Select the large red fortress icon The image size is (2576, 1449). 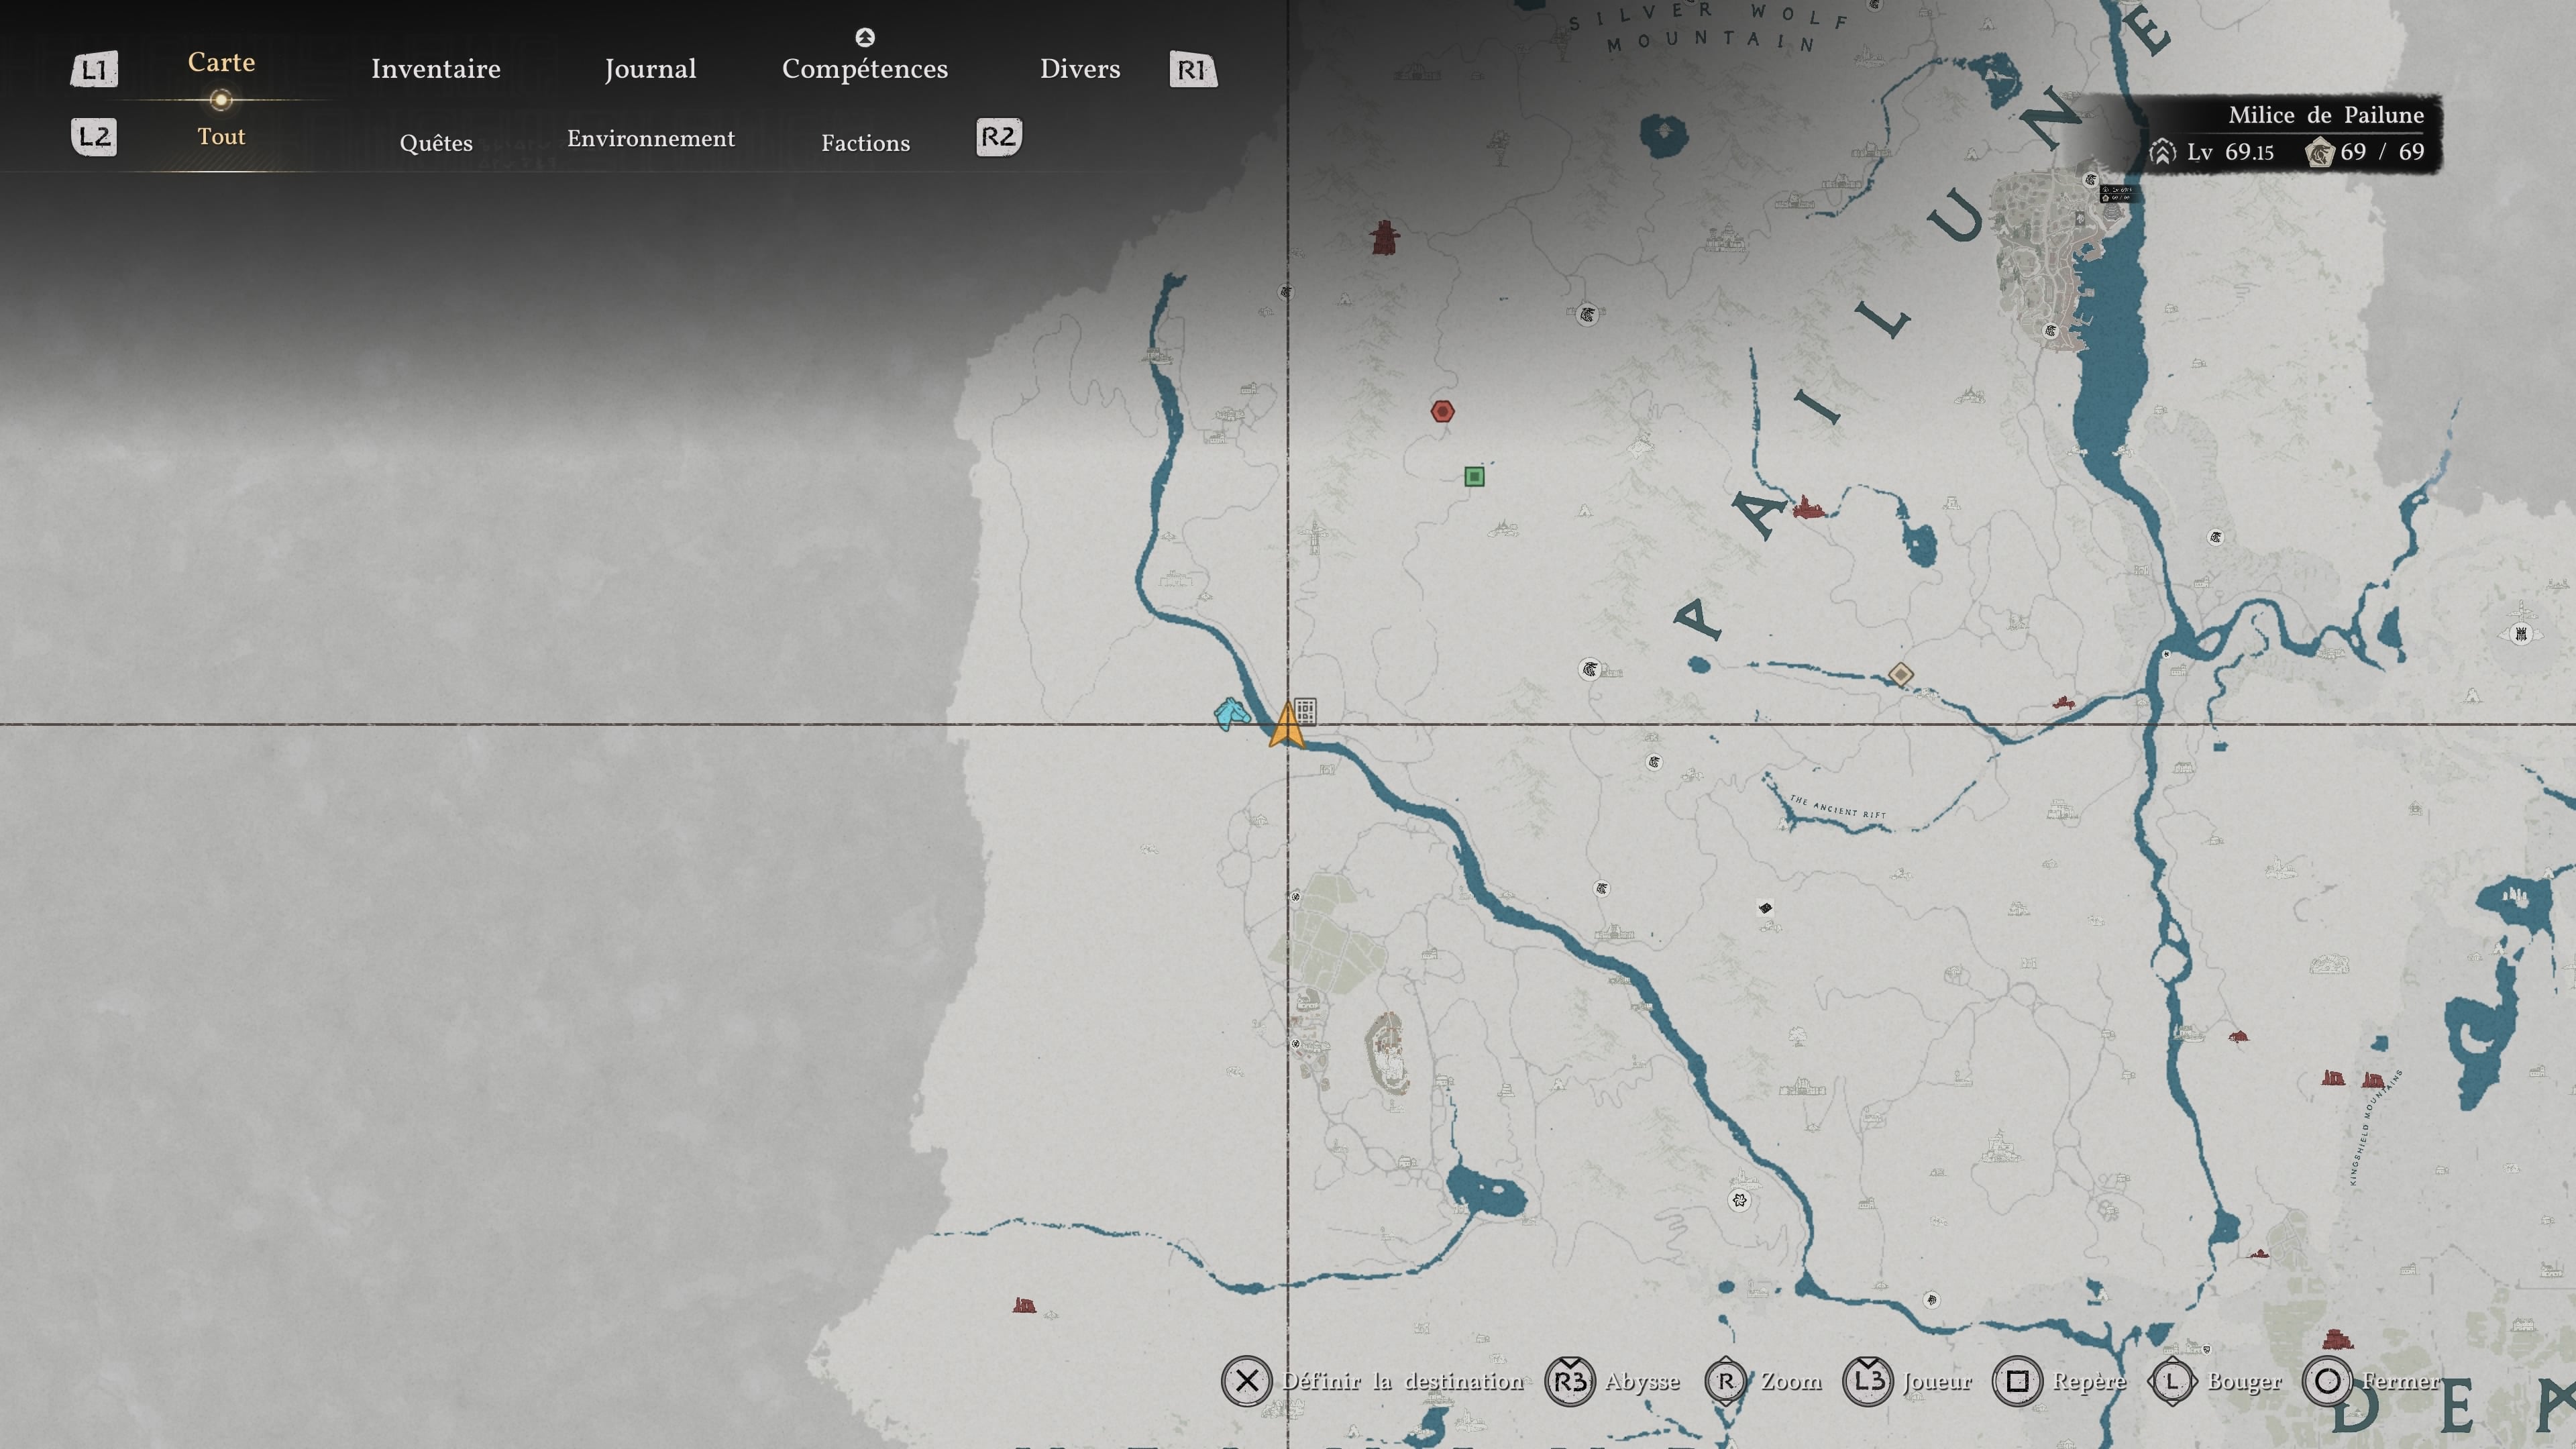[1385, 238]
